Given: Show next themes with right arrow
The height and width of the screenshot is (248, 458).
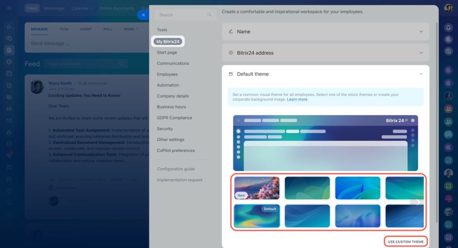Looking at the screenshot, I should pyautogui.click(x=418, y=202).
